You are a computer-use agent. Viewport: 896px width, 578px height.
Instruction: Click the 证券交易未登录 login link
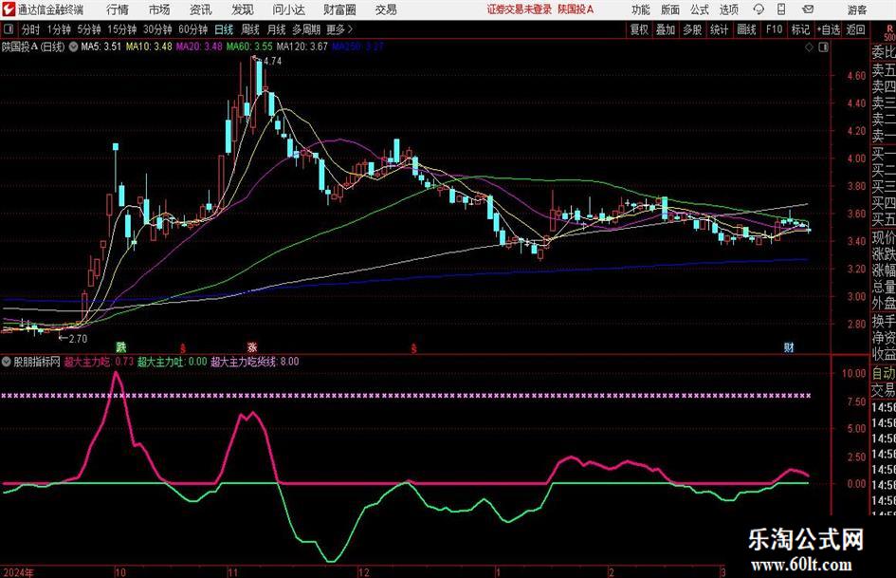pos(520,9)
